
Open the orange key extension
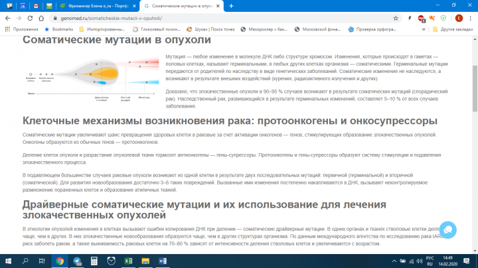point(432,19)
